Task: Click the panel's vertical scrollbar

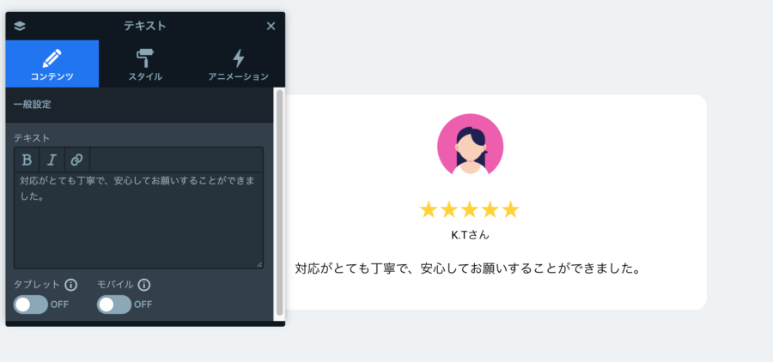Action: click(x=279, y=202)
